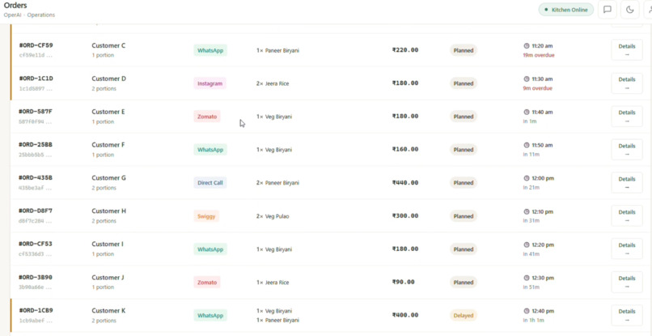652x336 pixels.
Task: Toggle dark mode moon icon
Action: pos(630,10)
